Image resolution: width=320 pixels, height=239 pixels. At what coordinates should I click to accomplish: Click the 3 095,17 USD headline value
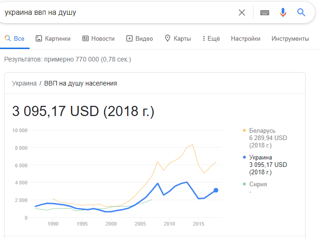pos(83,111)
